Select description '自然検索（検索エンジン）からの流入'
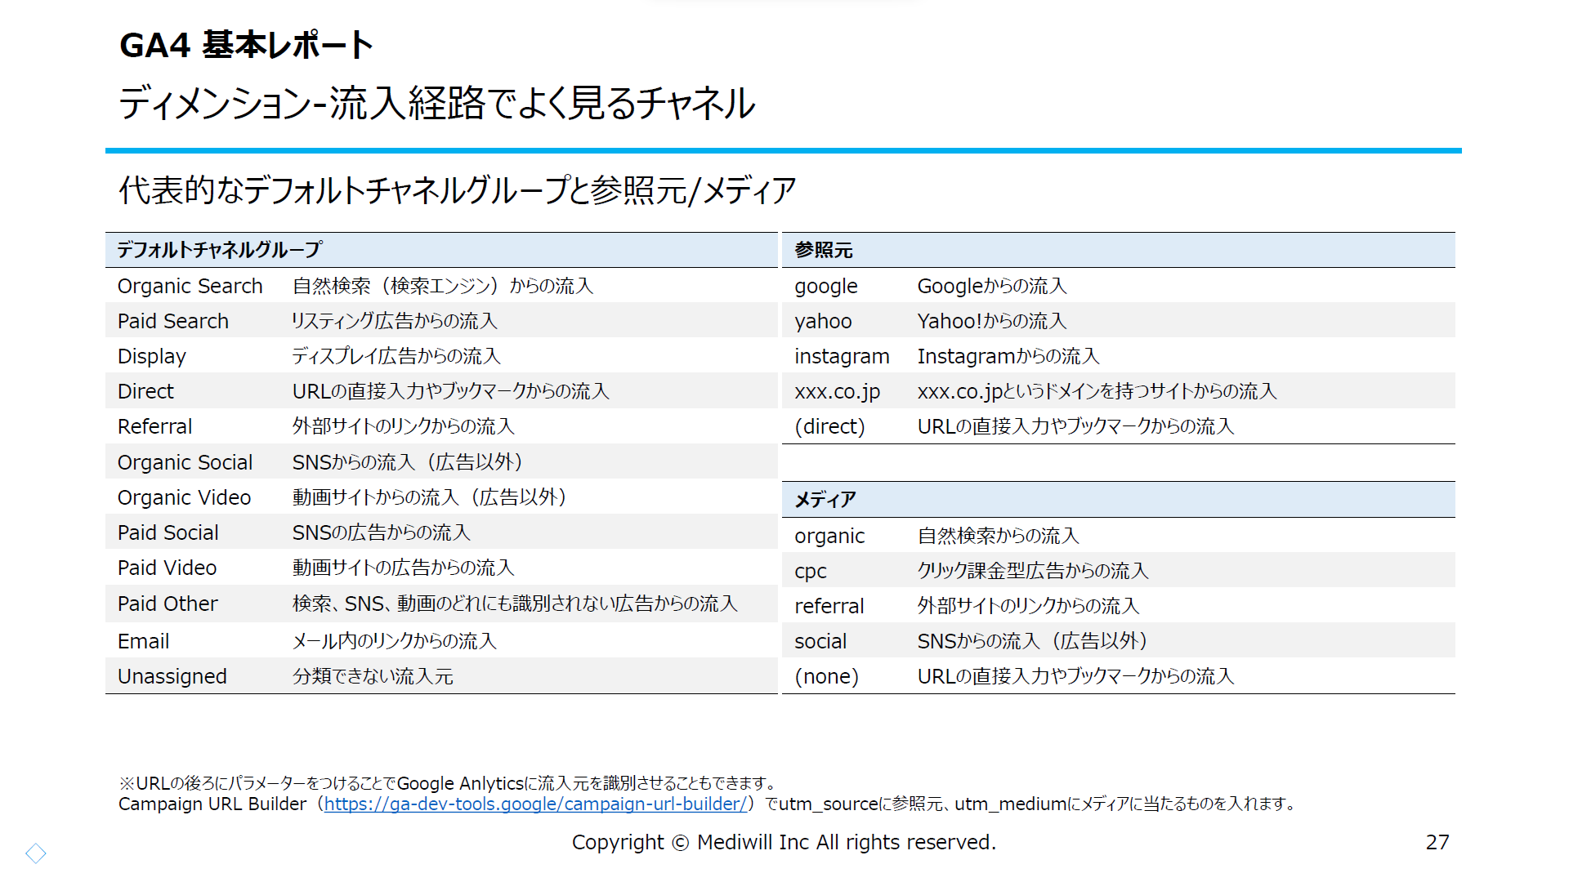 (x=443, y=286)
